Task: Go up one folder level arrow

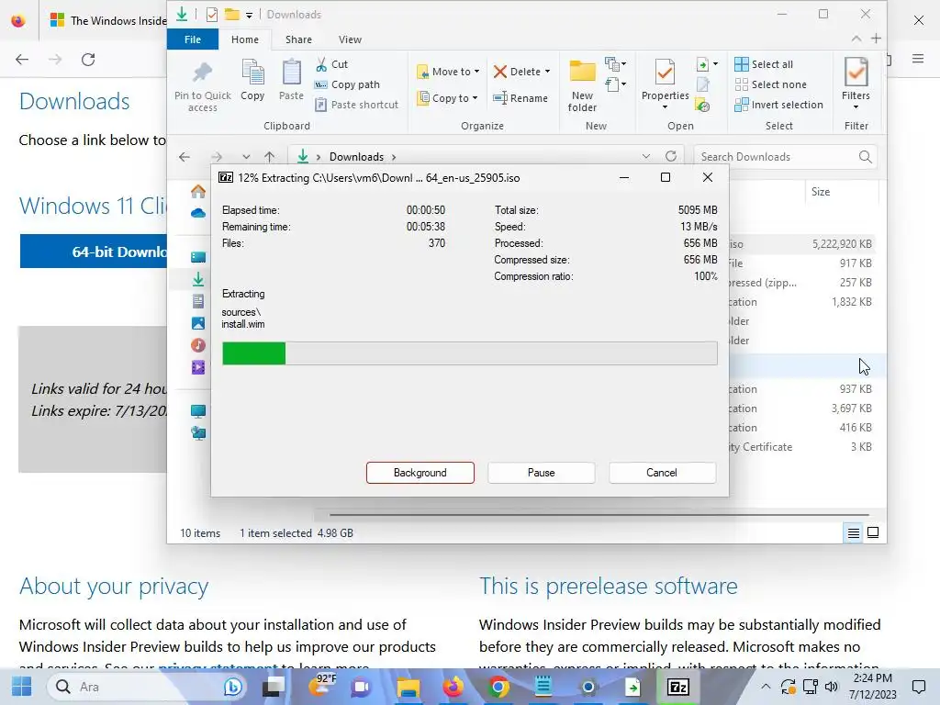Action: click(x=269, y=157)
